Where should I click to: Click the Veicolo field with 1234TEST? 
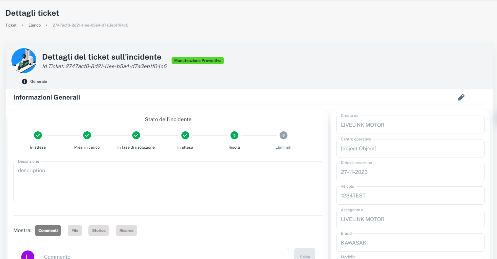410,195
